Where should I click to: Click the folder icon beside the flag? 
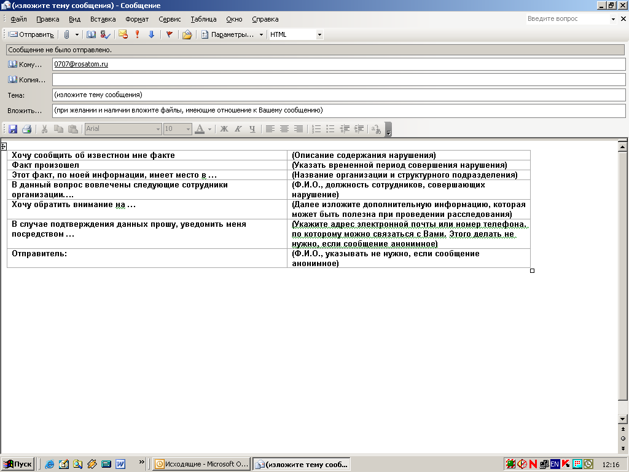[x=187, y=34]
